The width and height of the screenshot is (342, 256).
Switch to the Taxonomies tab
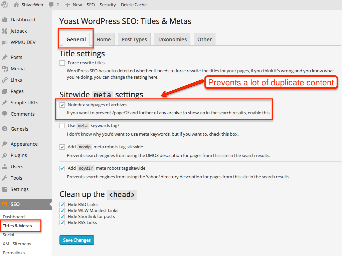[x=172, y=39]
